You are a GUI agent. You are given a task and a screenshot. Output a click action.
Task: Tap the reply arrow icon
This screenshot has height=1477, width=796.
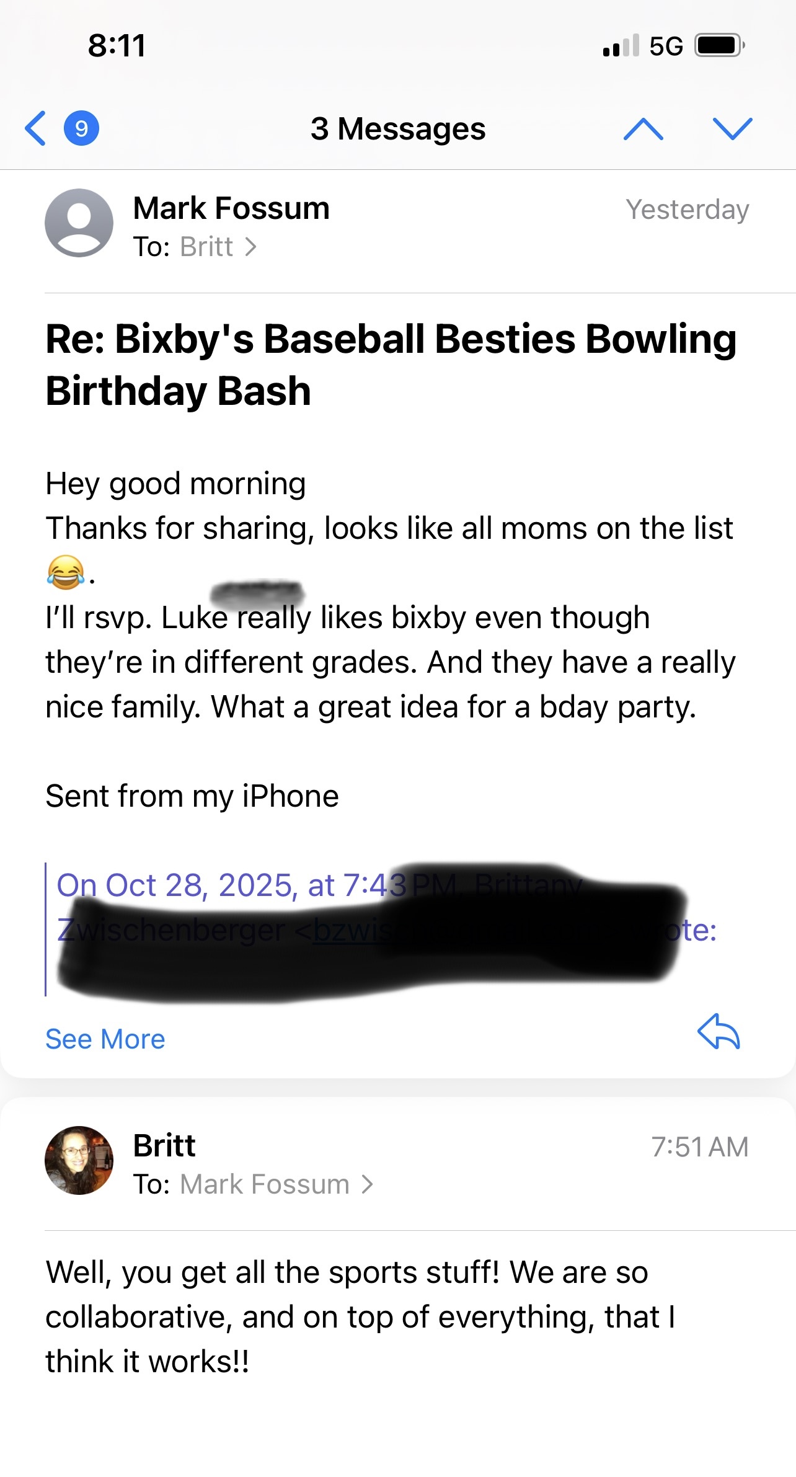719,1032
